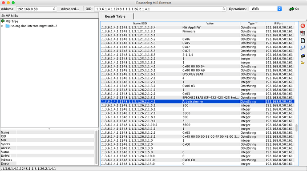Click the magnifier find icon

click(303, 48)
